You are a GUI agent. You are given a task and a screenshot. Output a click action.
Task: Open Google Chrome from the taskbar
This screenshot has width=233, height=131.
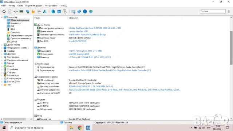(x=80, y=128)
